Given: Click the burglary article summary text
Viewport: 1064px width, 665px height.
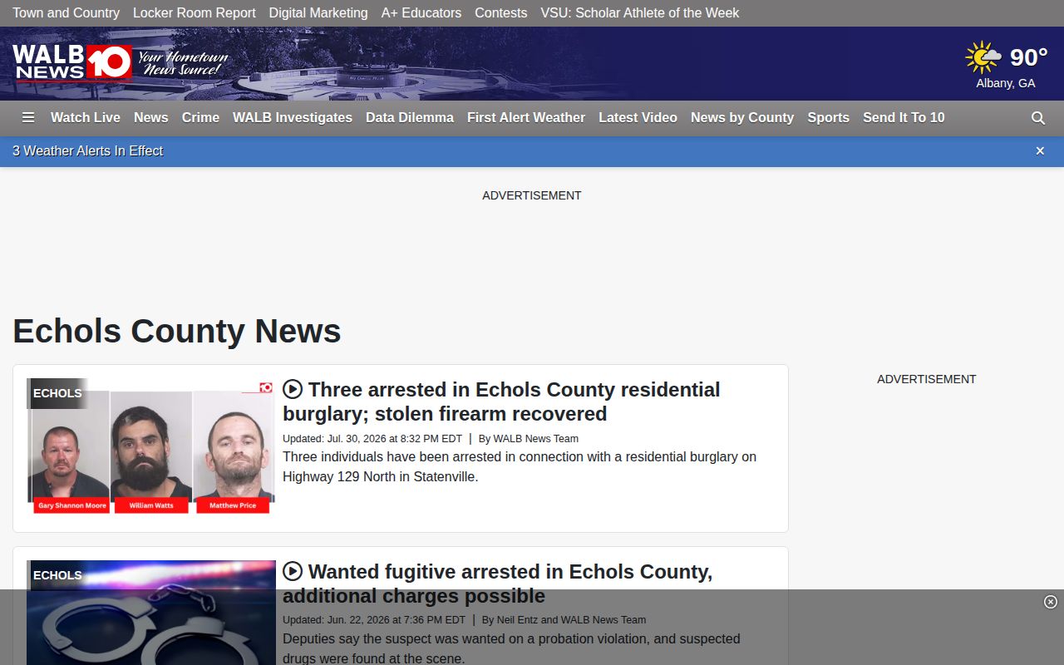Looking at the screenshot, I should point(520,466).
